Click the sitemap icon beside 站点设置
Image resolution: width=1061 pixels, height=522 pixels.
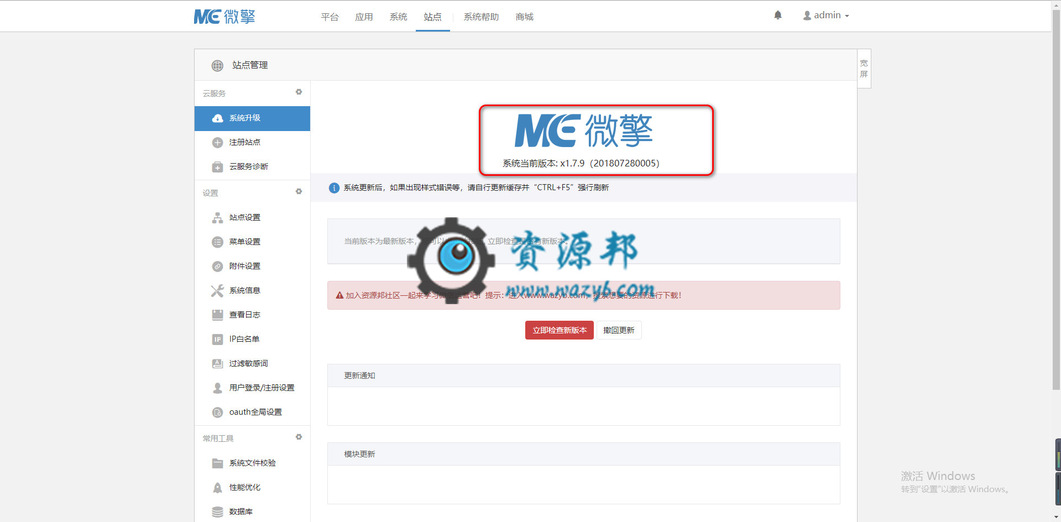pos(218,218)
